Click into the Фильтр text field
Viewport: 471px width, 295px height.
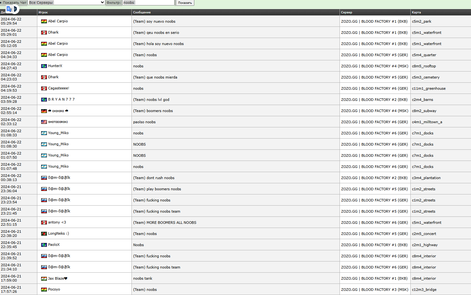[148, 3]
